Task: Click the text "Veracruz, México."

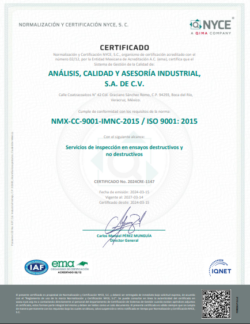Action: click(126, 100)
